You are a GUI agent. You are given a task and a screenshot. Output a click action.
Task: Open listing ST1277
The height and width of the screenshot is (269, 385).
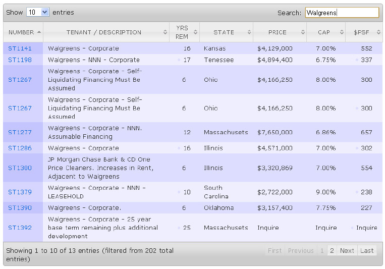click(20, 132)
